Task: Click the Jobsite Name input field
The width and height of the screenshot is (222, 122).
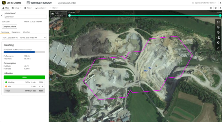Action: pos(25,17)
